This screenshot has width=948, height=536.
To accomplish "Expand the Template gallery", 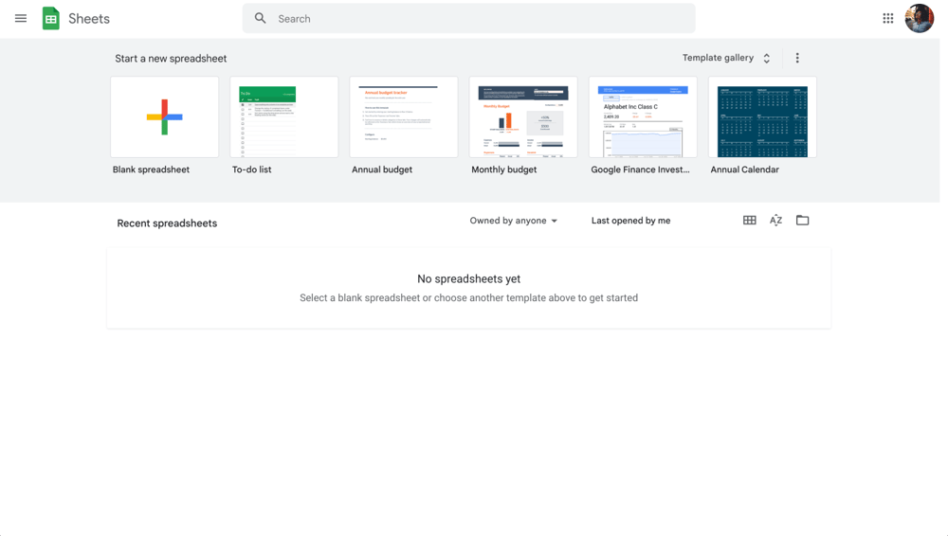I will click(x=726, y=58).
